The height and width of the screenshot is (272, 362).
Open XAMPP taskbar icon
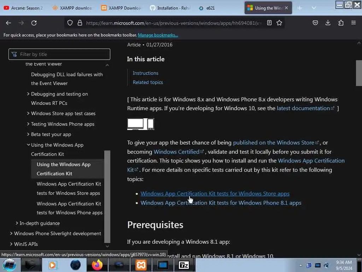[x=141, y=265]
